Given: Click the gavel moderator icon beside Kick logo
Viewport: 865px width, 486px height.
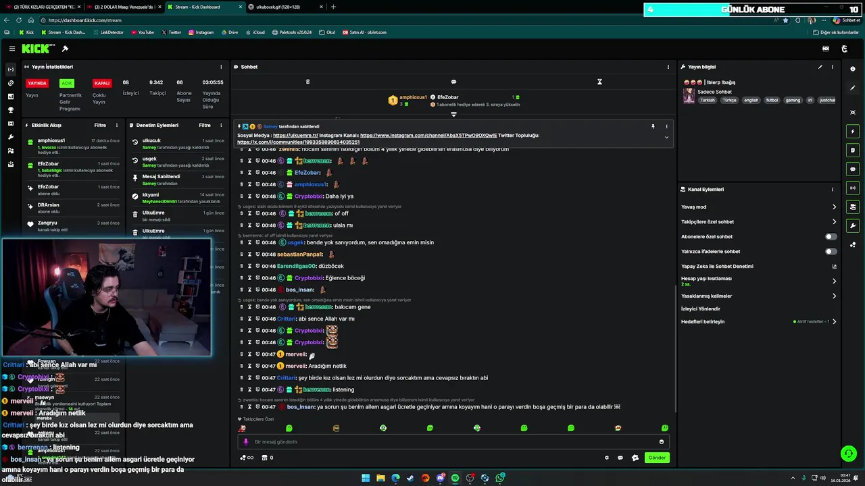Looking at the screenshot, I should pos(65,49).
